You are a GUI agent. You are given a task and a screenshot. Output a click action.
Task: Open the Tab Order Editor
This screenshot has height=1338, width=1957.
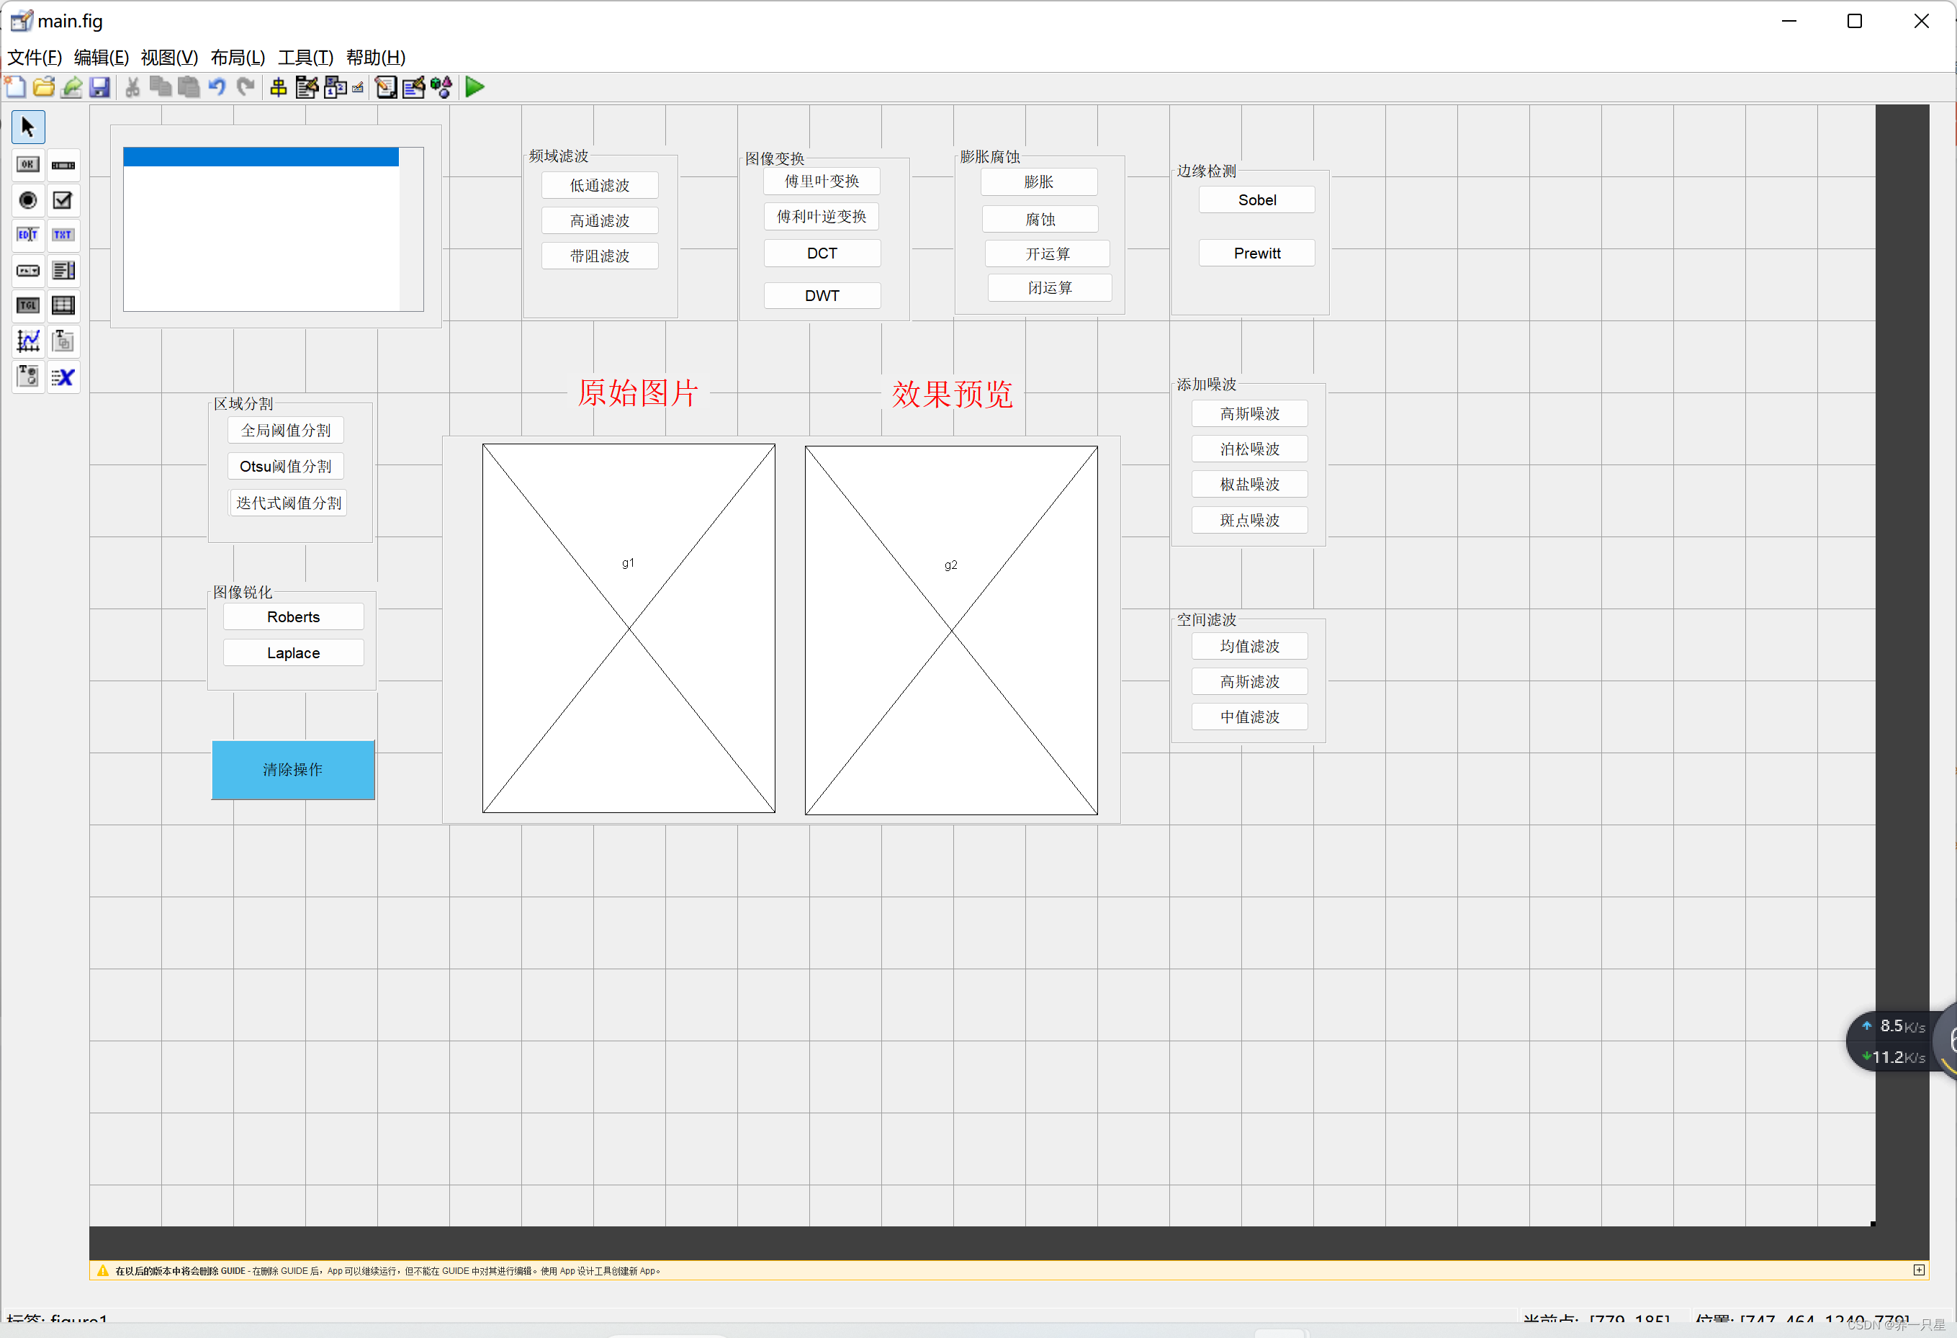coord(335,86)
